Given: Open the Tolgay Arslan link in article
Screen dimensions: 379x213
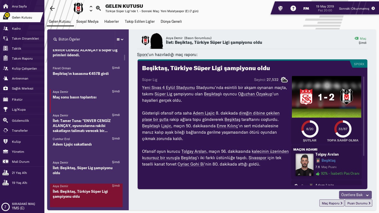Looking at the screenshot, I should (194, 151).
